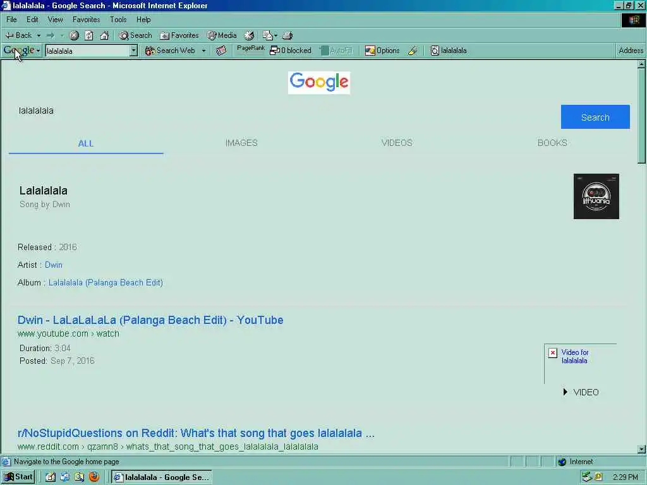Expand the VIDEO disclosure triangle
This screenshot has height=485, width=647.
(565, 392)
